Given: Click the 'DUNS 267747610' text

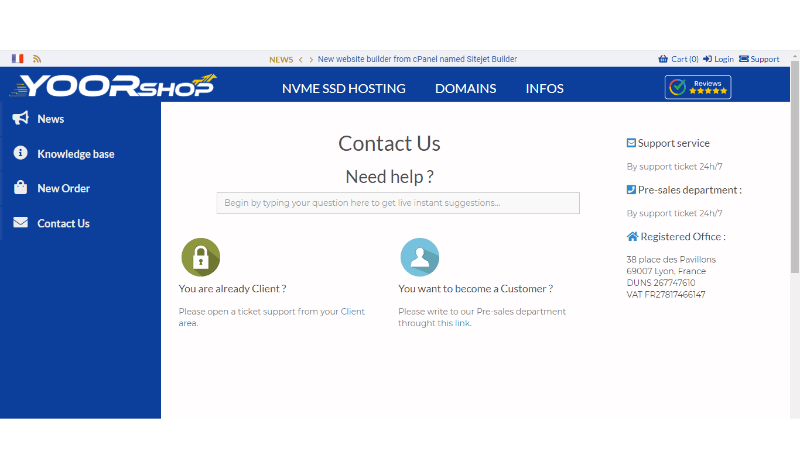Looking at the screenshot, I should tap(661, 283).
